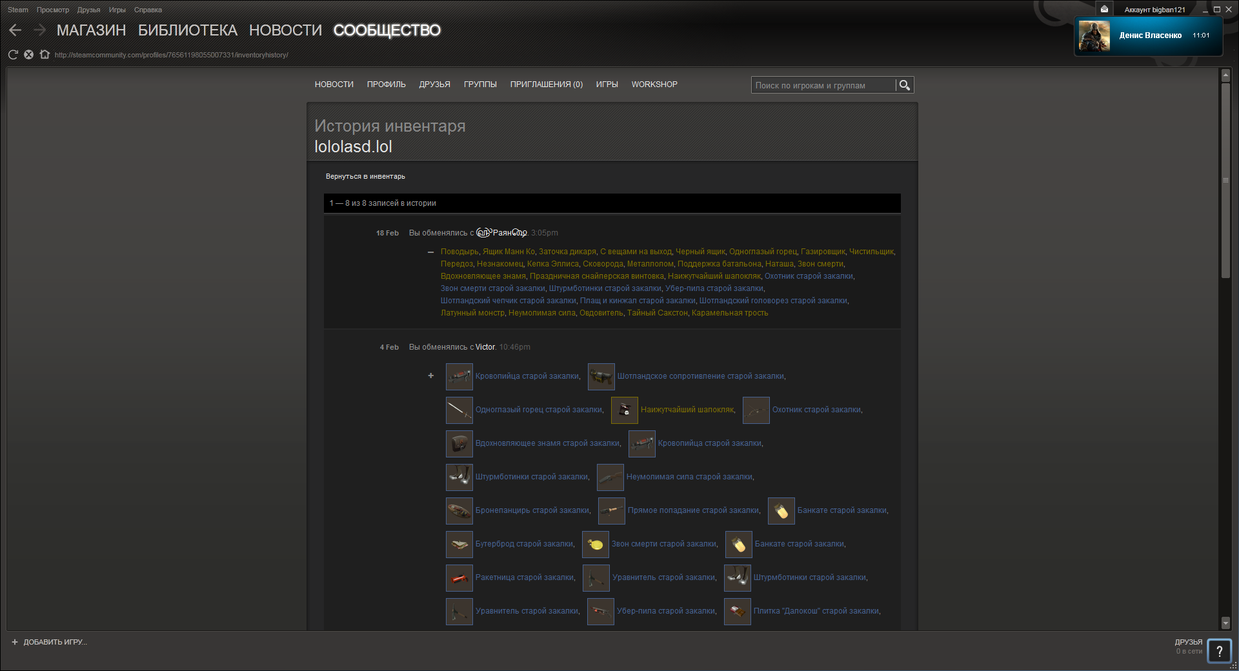Click the Кепка Эллиса item link
This screenshot has width=1239, height=671.
(x=552, y=264)
